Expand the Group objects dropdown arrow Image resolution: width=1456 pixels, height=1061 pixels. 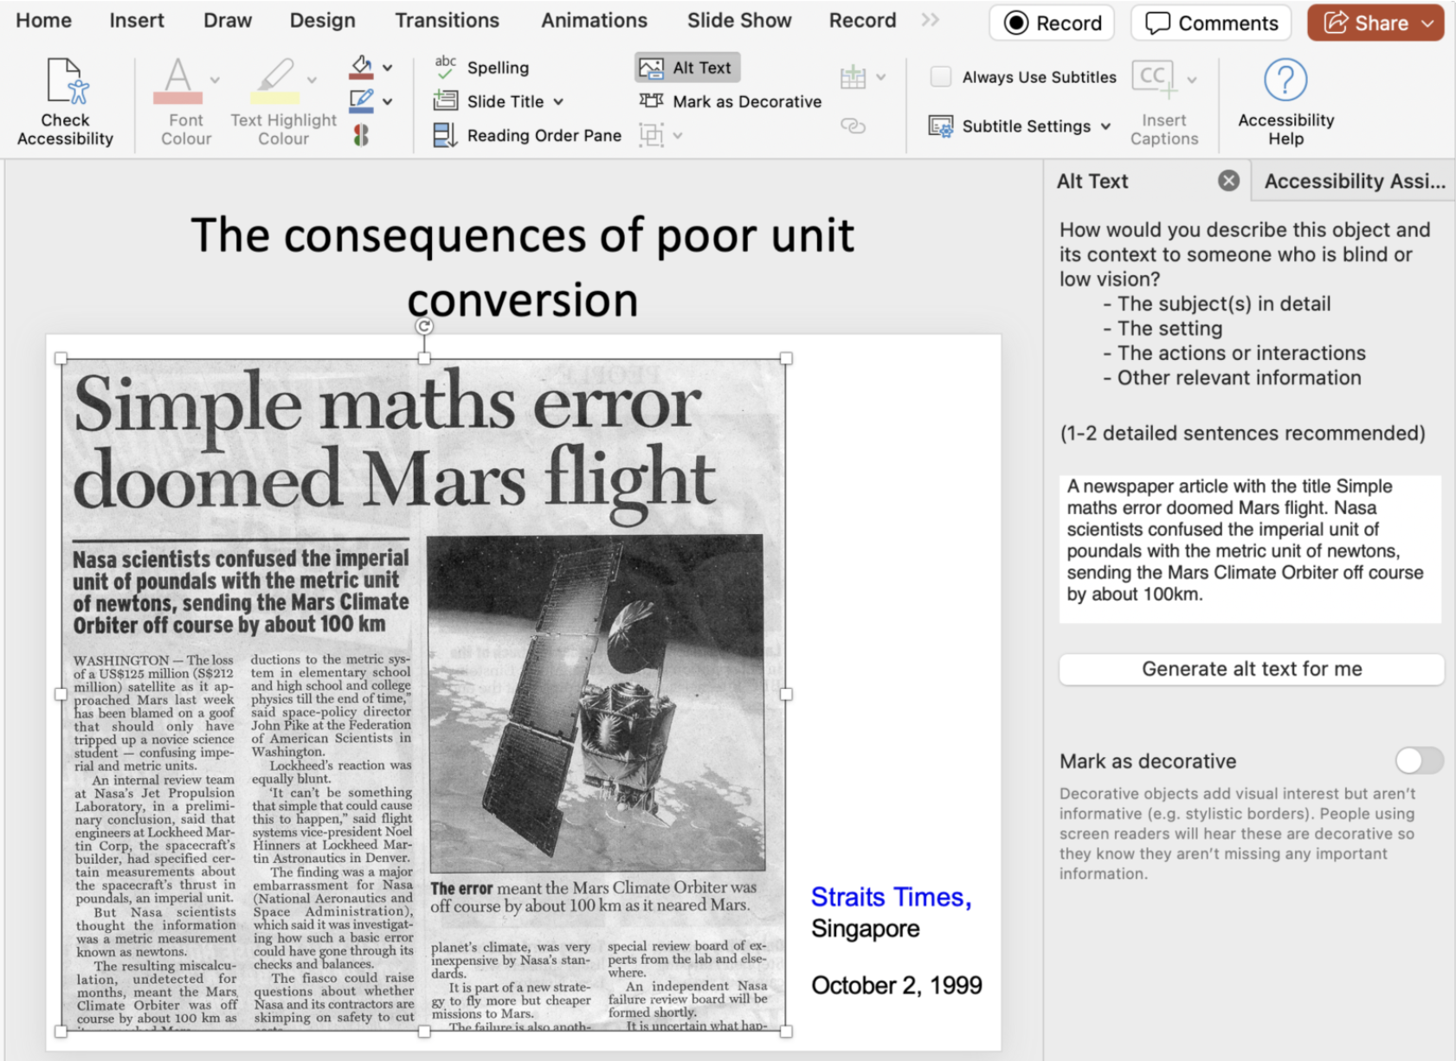[x=678, y=135]
